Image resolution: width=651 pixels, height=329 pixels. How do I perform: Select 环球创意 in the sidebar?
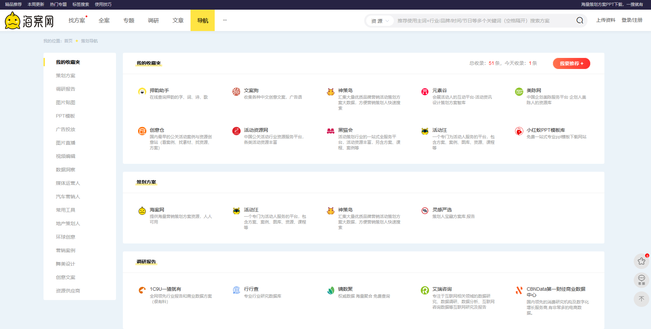(x=66, y=237)
